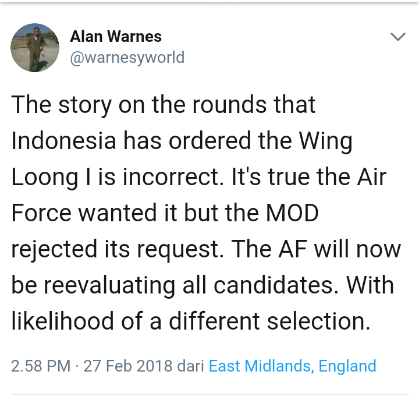Click the 'Air' word in tweet
Image resolution: width=419 pixels, height=396 pixels.
372,176
